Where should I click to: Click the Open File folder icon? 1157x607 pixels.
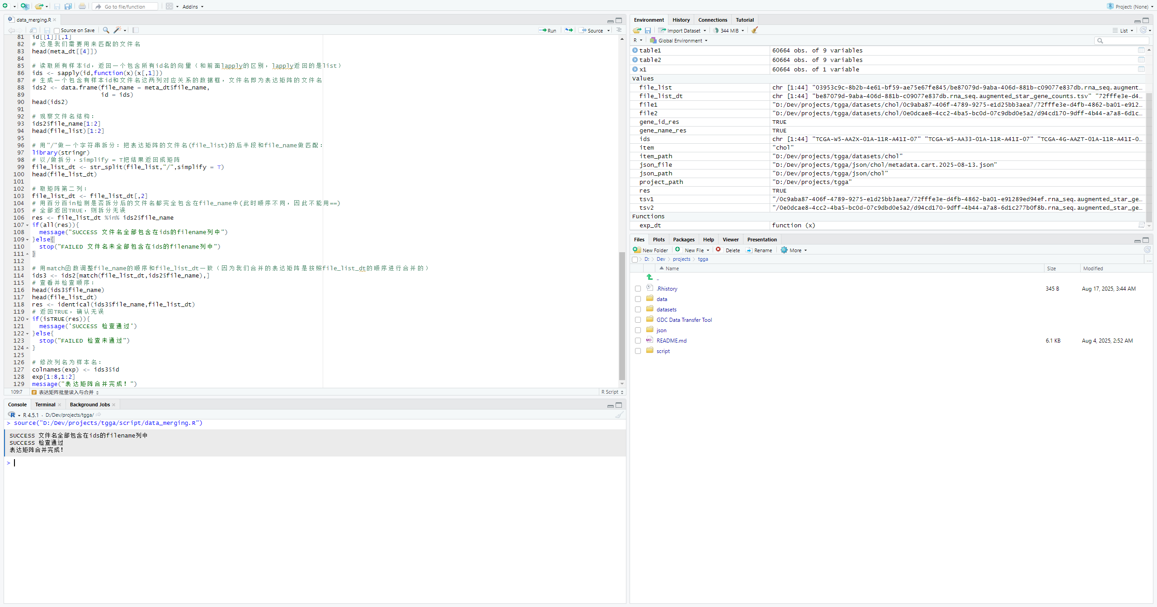39,6
